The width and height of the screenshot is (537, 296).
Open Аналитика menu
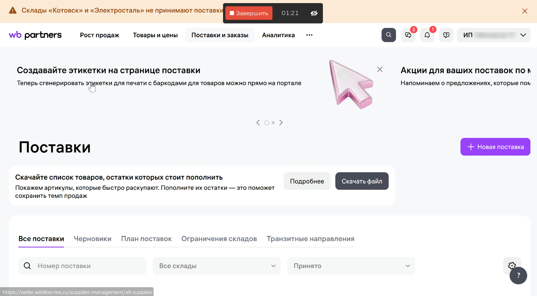click(278, 35)
